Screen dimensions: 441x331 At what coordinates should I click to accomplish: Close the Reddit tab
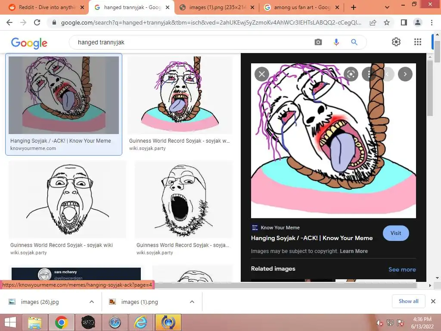pos(82,8)
